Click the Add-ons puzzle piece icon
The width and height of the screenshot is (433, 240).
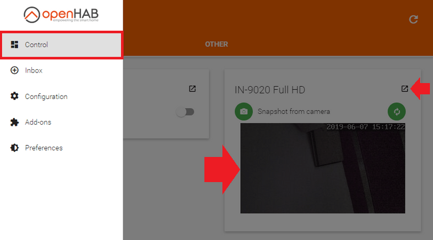point(14,122)
